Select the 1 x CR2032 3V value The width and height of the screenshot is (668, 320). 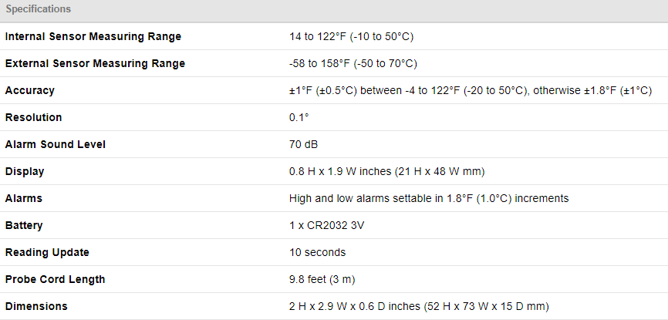tap(327, 225)
